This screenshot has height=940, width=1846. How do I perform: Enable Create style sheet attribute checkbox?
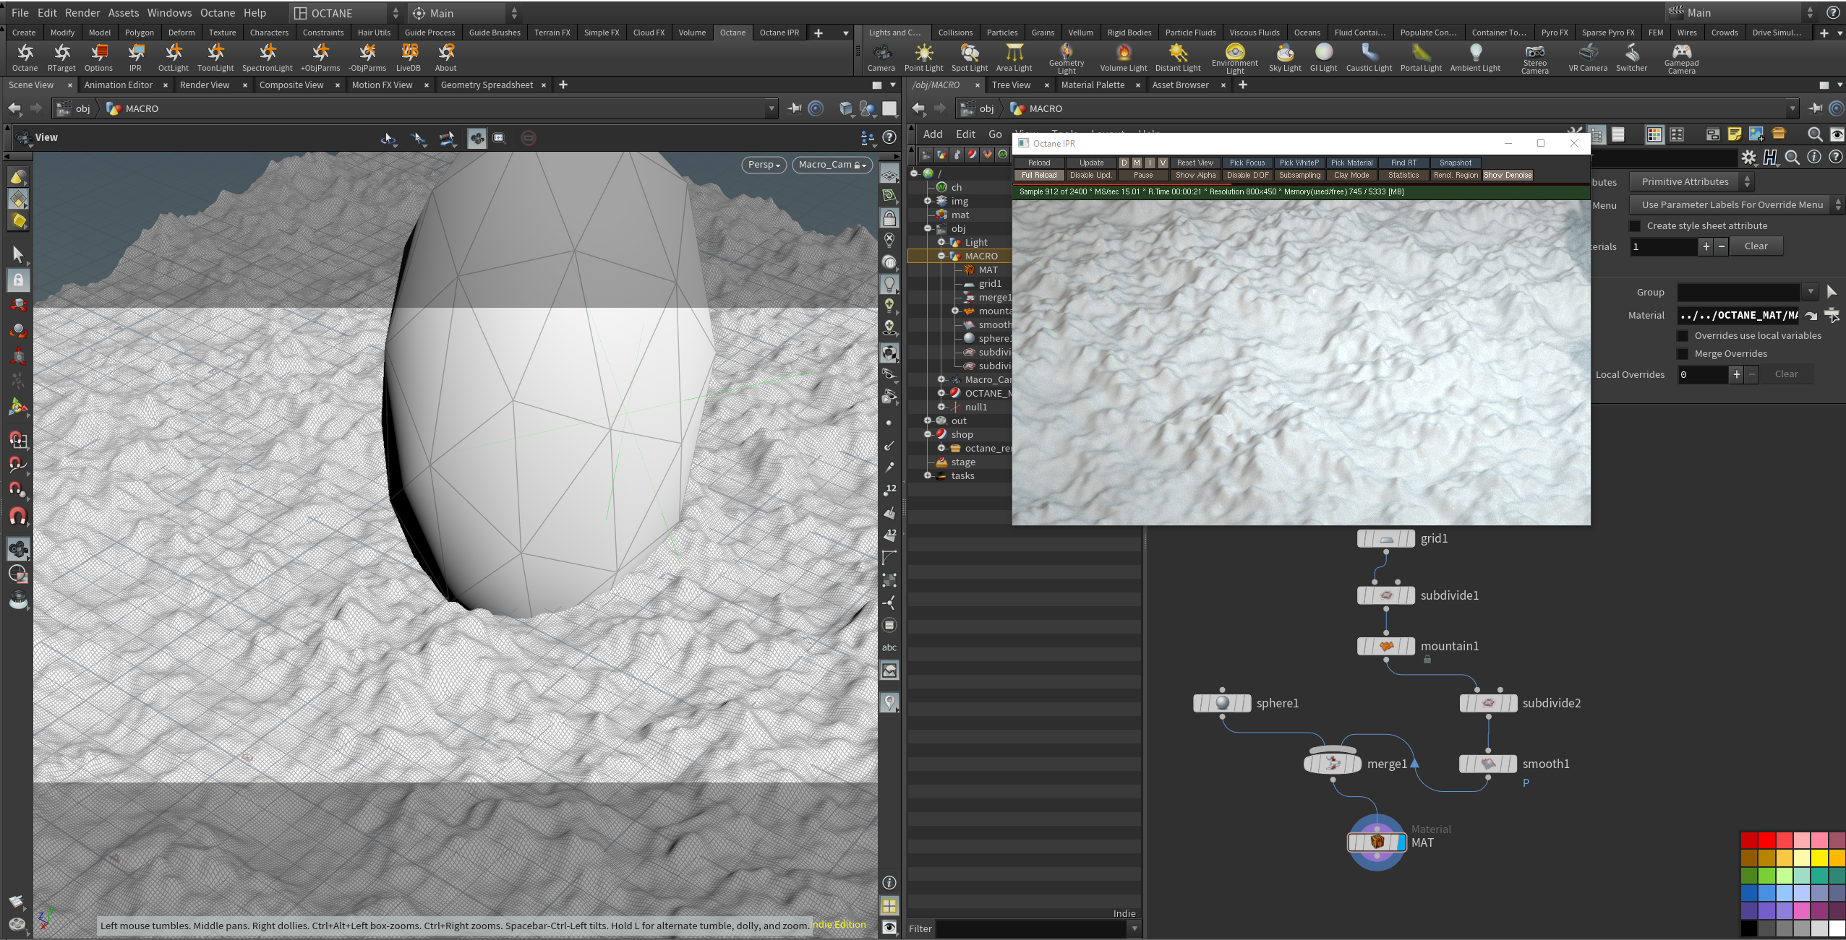tap(1636, 226)
